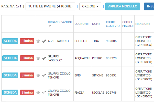The width and height of the screenshot is (154, 102).
Task: Toggle the checkmark for Epis row
Action: (x=44, y=75)
